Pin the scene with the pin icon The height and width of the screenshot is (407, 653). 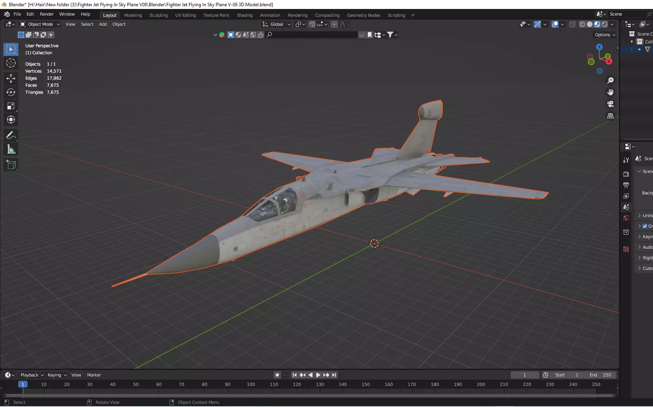[649, 14]
